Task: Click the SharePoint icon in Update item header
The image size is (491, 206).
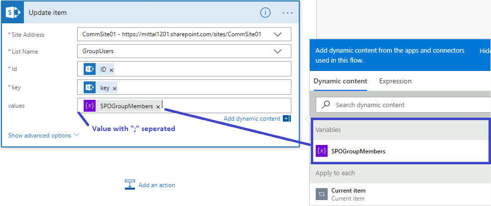Action: tap(12, 12)
